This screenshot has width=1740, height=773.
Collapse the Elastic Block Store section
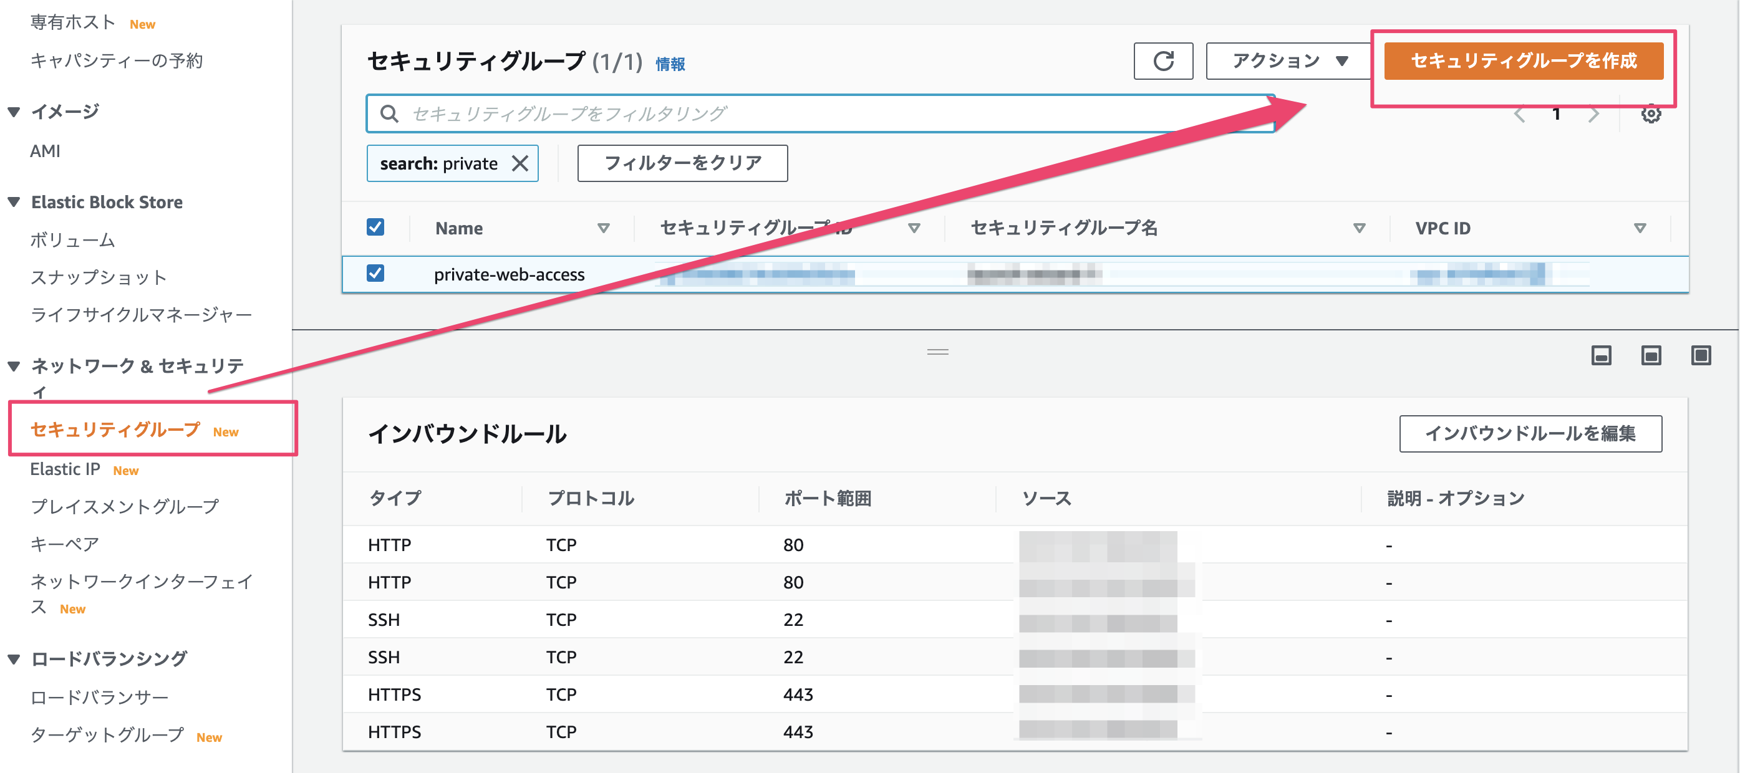click(14, 202)
